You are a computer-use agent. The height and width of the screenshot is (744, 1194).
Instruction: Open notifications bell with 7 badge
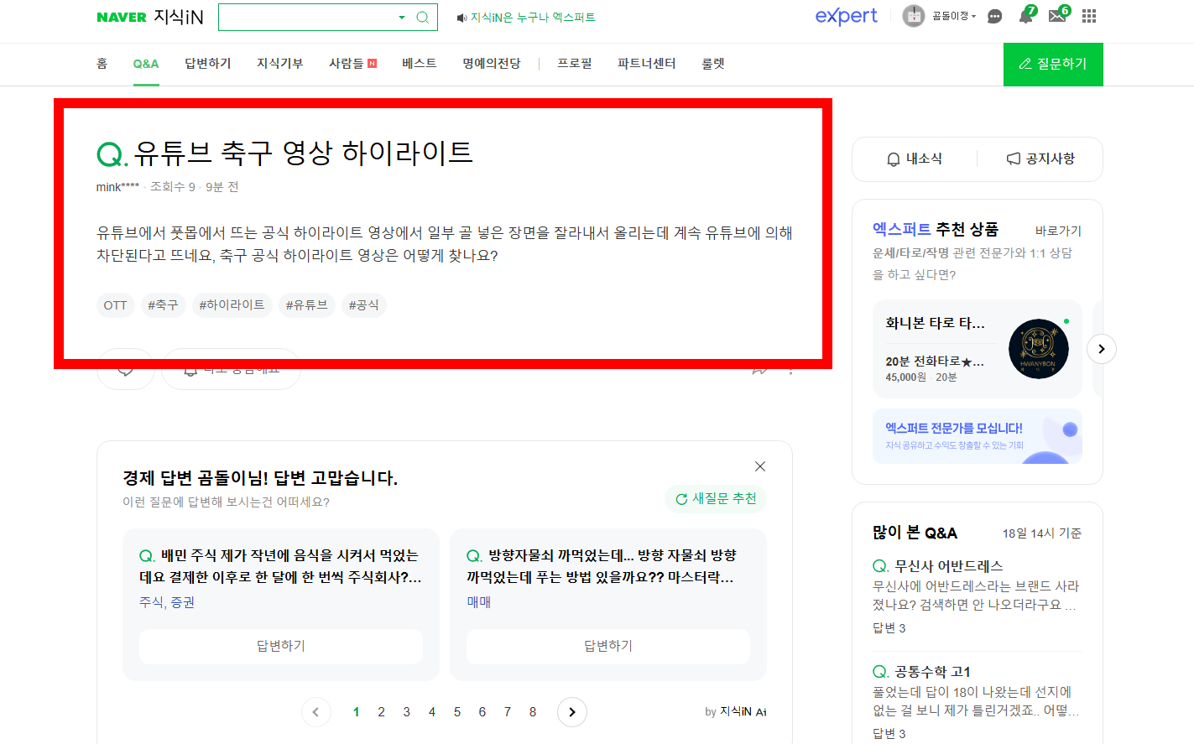(x=1026, y=15)
